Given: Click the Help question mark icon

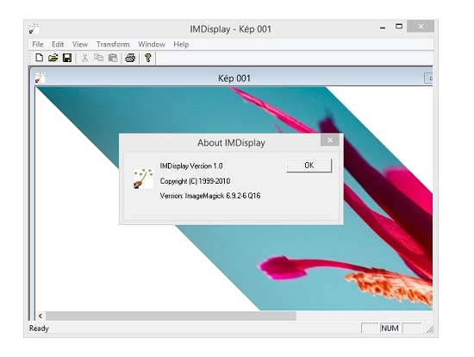Looking at the screenshot, I should click(x=148, y=58).
